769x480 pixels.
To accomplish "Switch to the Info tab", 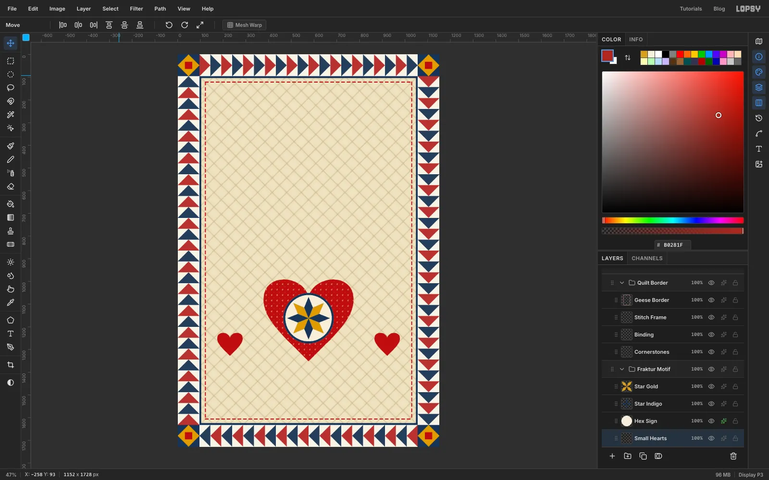I will 636,39.
